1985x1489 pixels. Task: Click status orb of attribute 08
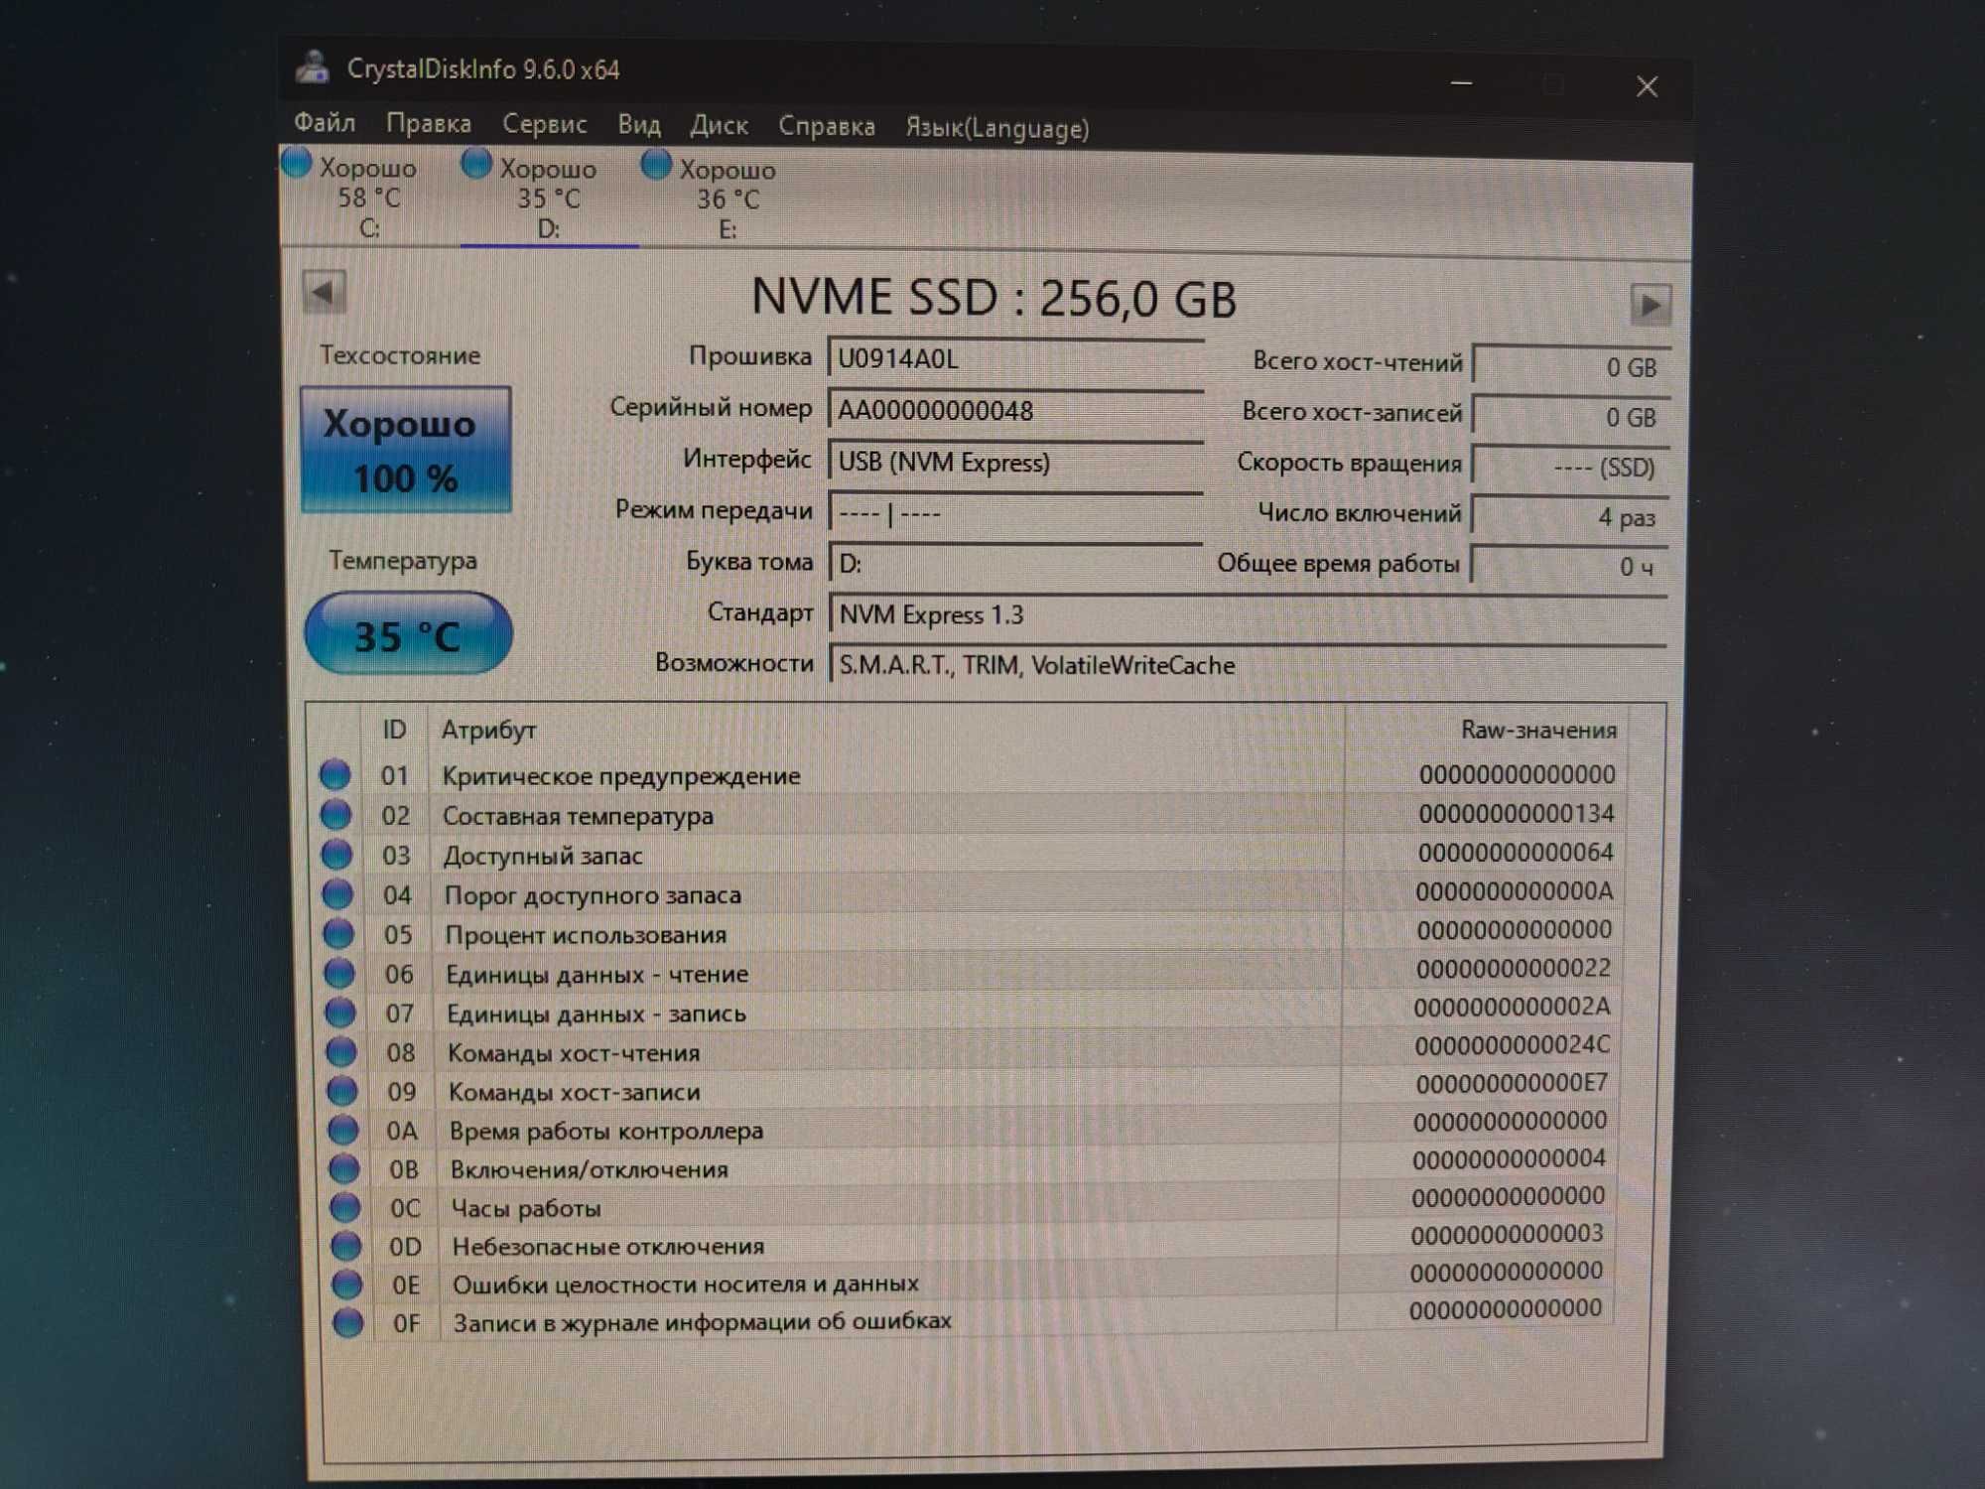coord(341,1051)
